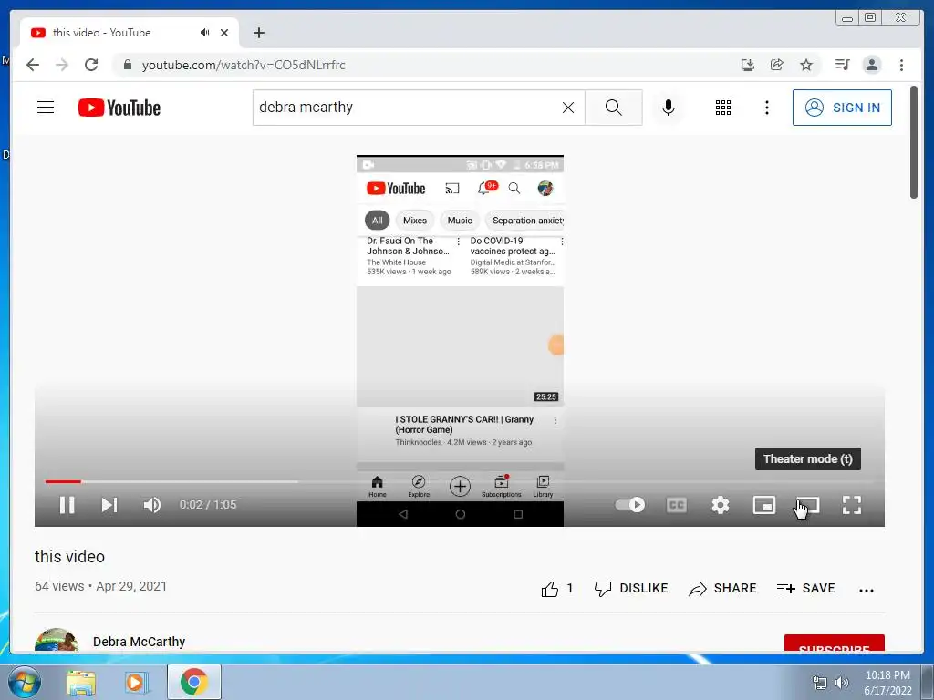Open Chrome three-dot menu
934x700 pixels.
[x=901, y=65]
